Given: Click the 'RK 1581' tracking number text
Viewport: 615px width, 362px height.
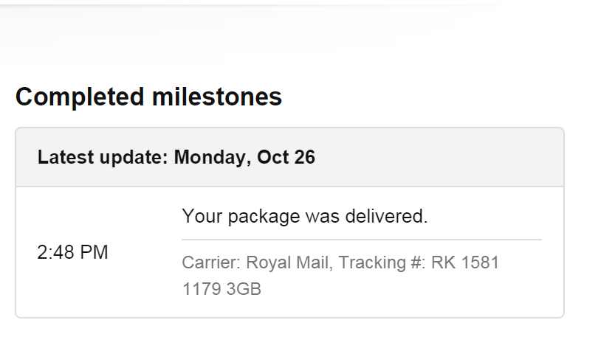Looking at the screenshot, I should pyautogui.click(x=467, y=263).
